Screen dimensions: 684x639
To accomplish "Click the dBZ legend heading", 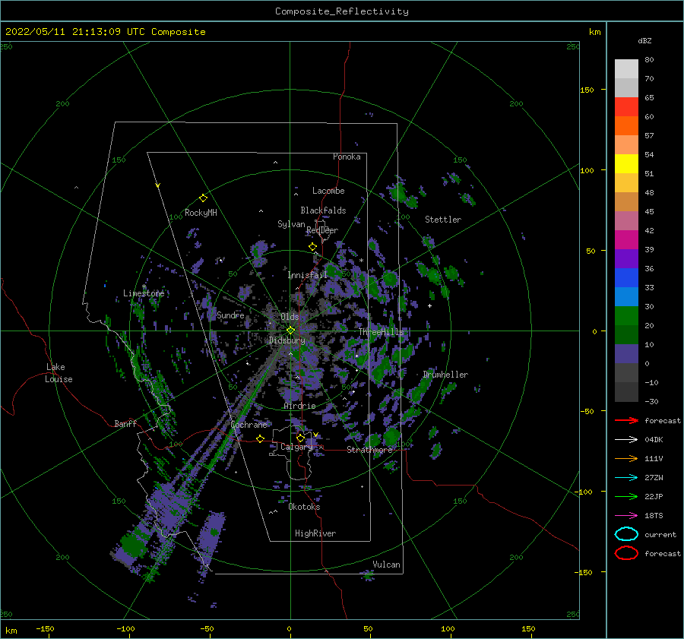I will click(x=644, y=40).
